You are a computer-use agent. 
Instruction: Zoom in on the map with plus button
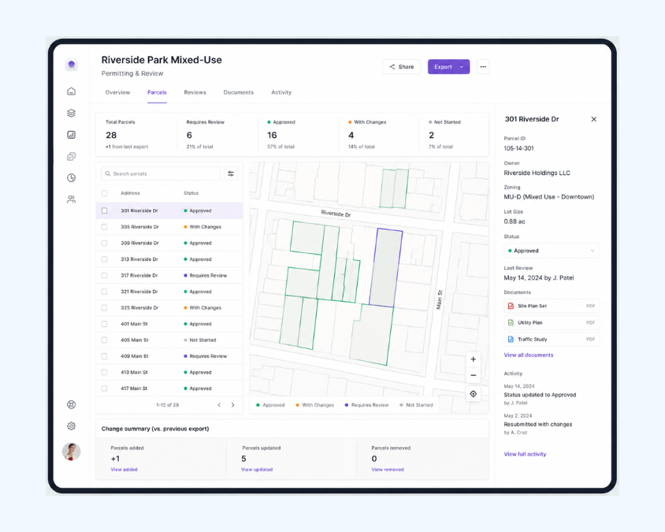click(x=474, y=359)
